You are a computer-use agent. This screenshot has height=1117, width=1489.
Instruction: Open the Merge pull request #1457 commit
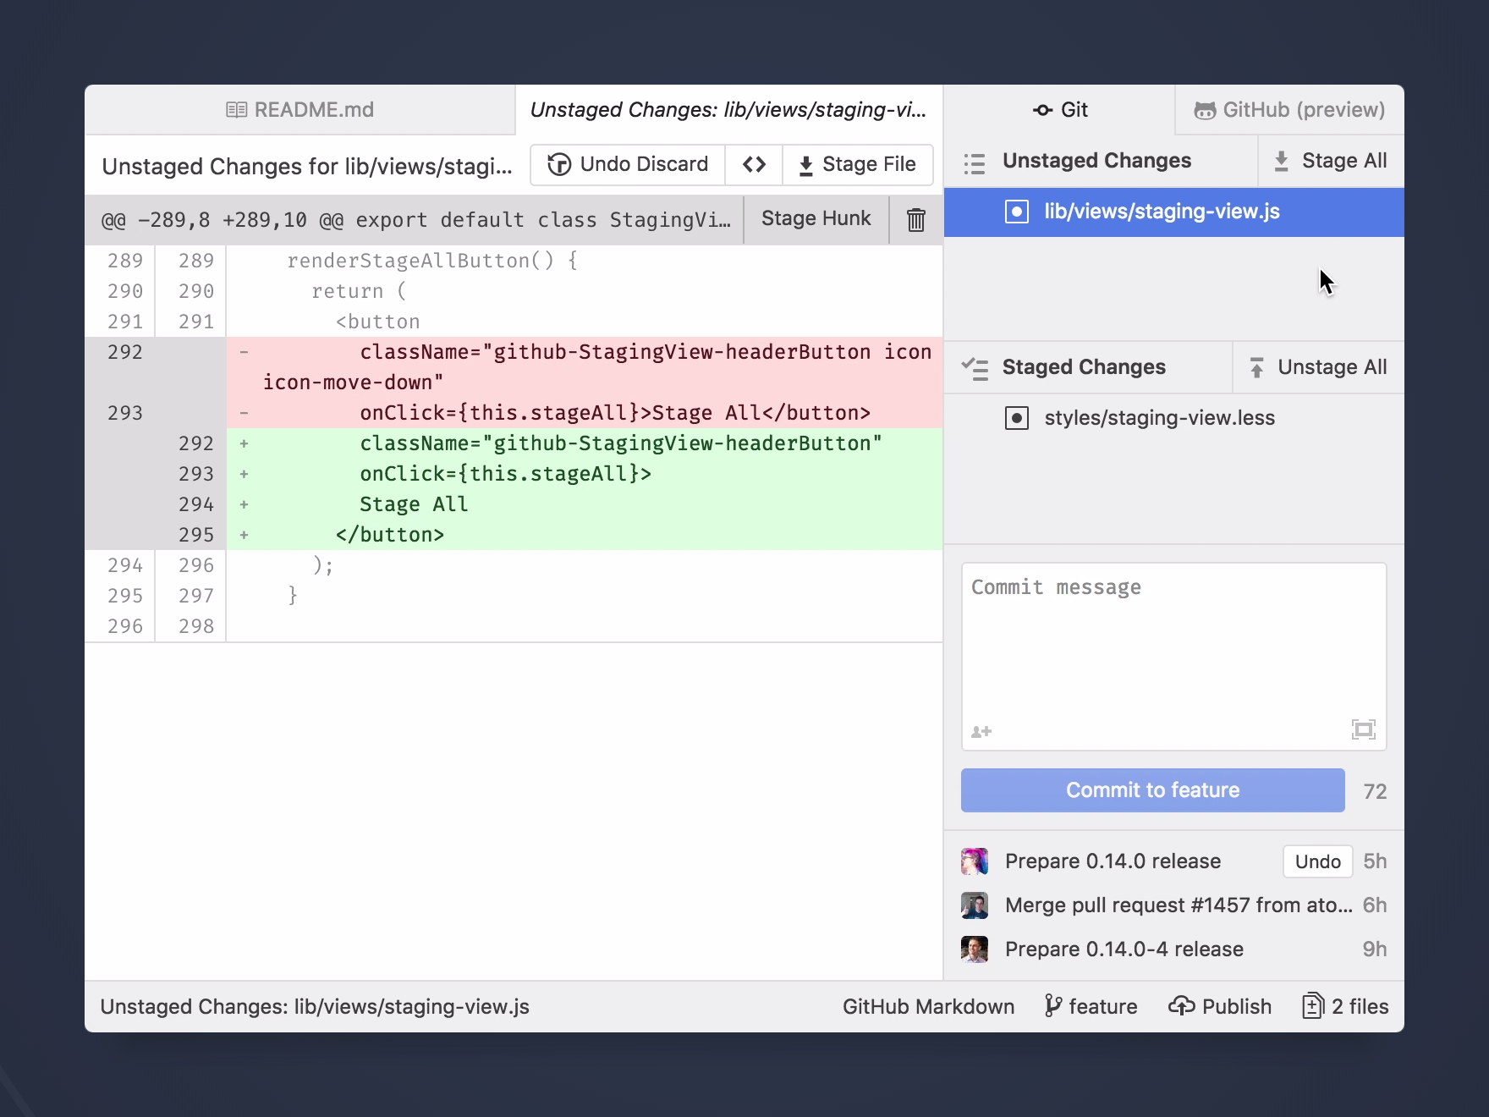click(x=1178, y=905)
